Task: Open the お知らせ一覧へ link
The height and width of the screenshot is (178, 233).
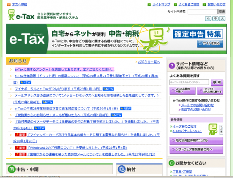Action: [x=149, y=62]
